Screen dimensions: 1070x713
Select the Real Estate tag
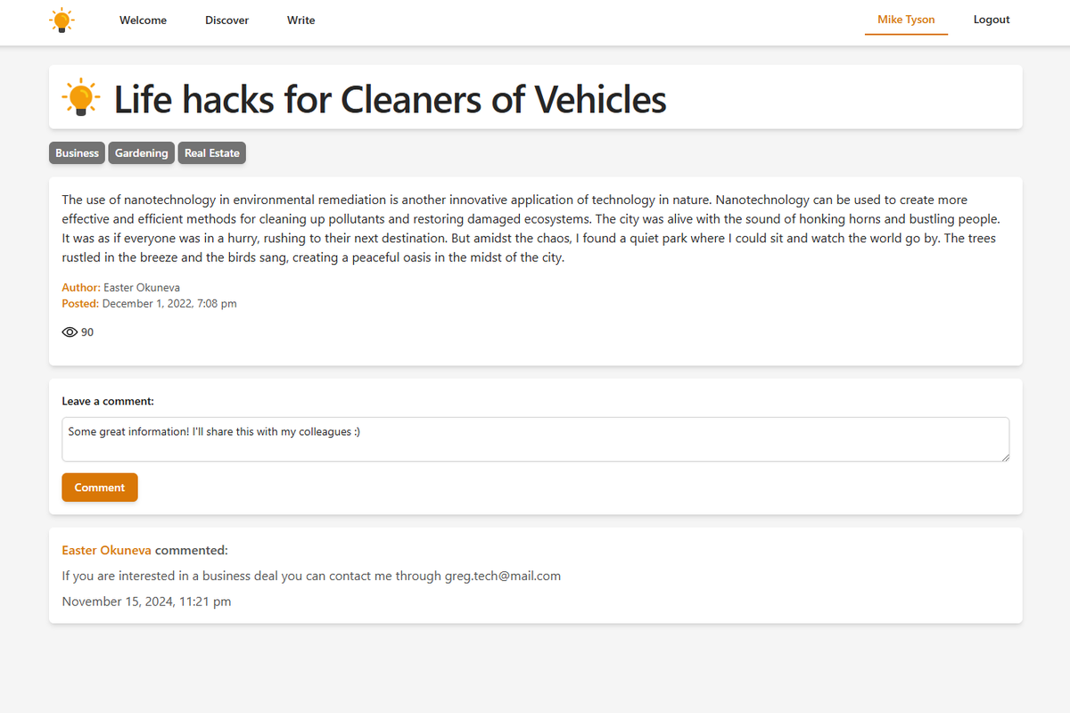click(x=211, y=153)
